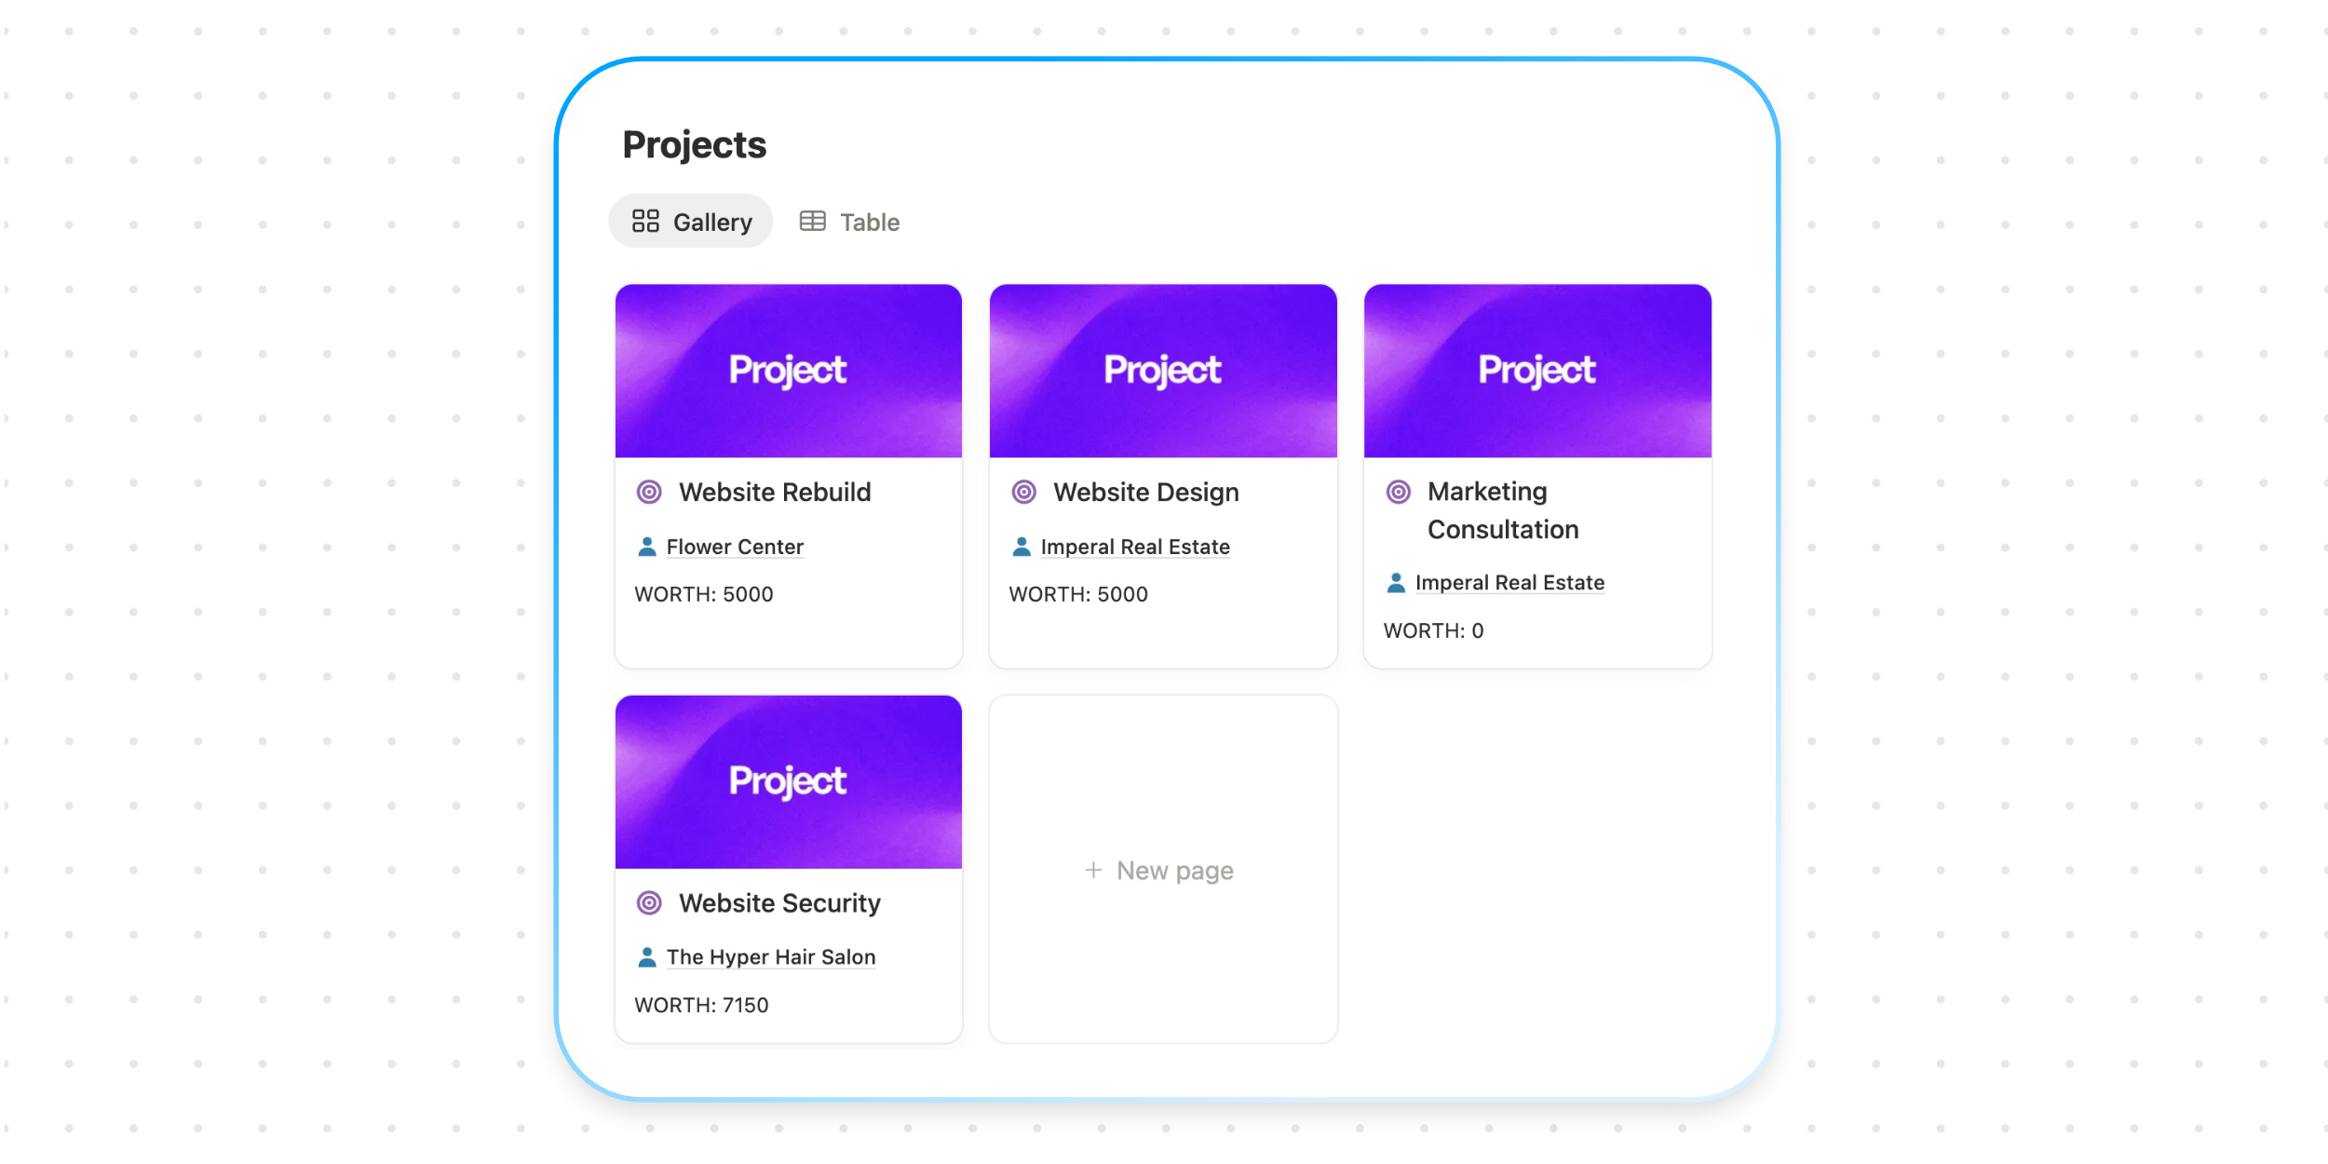Click person icon next to Flower Center
Screen dimensions: 2328x1164
(646, 547)
